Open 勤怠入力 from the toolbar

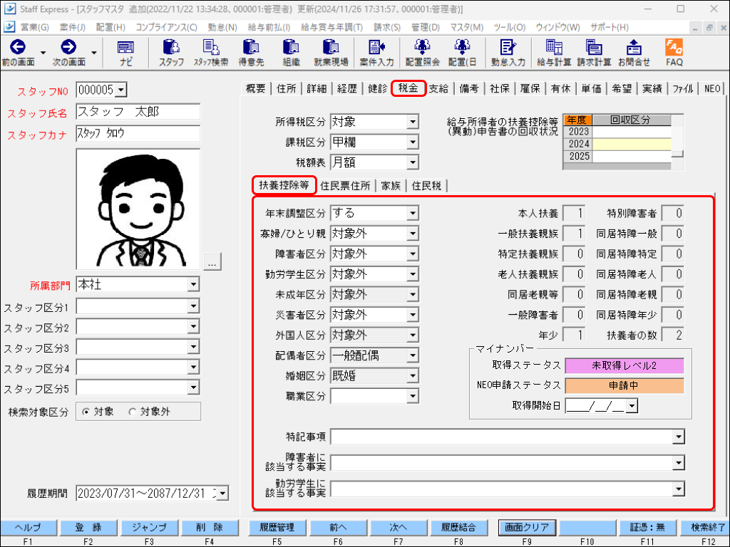tap(508, 52)
